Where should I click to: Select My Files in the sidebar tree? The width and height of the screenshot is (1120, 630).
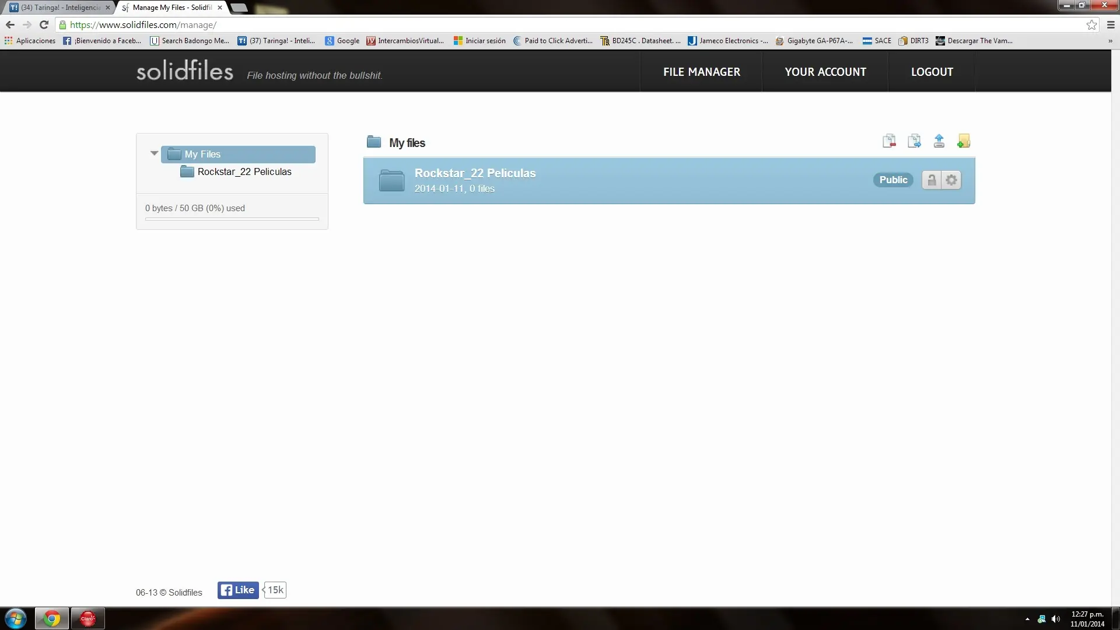pyautogui.click(x=238, y=154)
